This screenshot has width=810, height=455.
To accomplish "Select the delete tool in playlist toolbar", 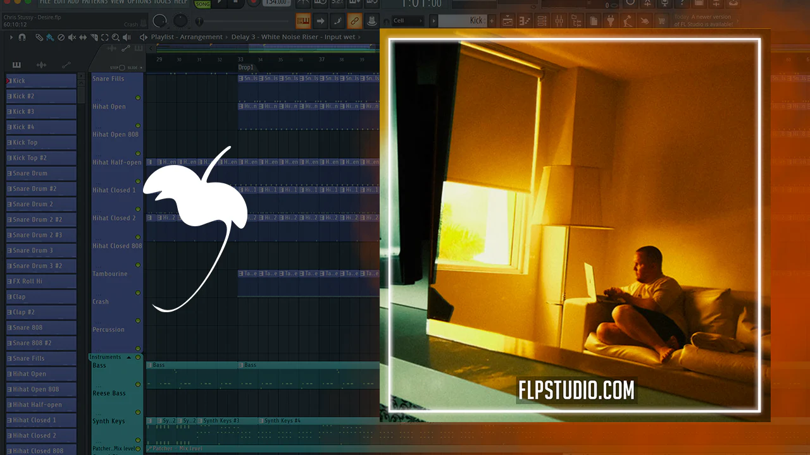I will click(61, 37).
